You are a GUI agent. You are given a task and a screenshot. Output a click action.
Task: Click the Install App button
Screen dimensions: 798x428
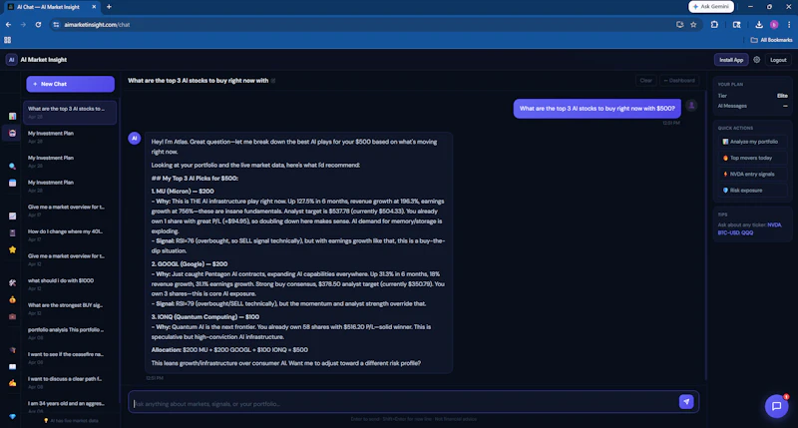point(731,60)
